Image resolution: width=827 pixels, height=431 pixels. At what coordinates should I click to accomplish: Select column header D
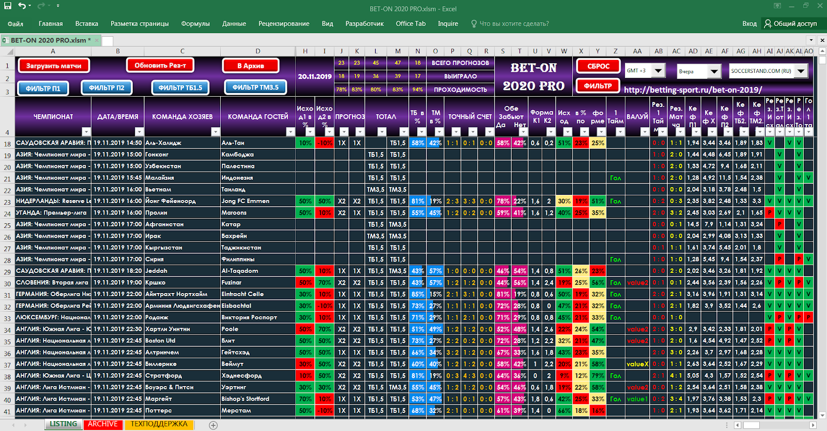click(258, 51)
